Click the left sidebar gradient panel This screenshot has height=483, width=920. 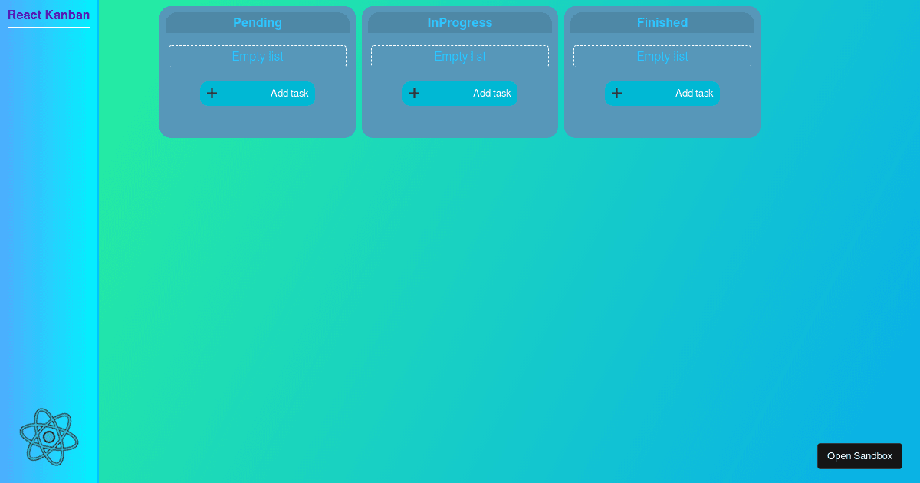click(x=48, y=245)
